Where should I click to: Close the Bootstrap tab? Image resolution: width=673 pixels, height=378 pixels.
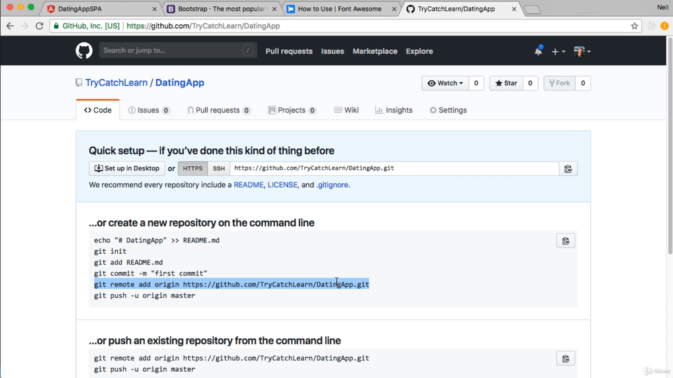(275, 9)
